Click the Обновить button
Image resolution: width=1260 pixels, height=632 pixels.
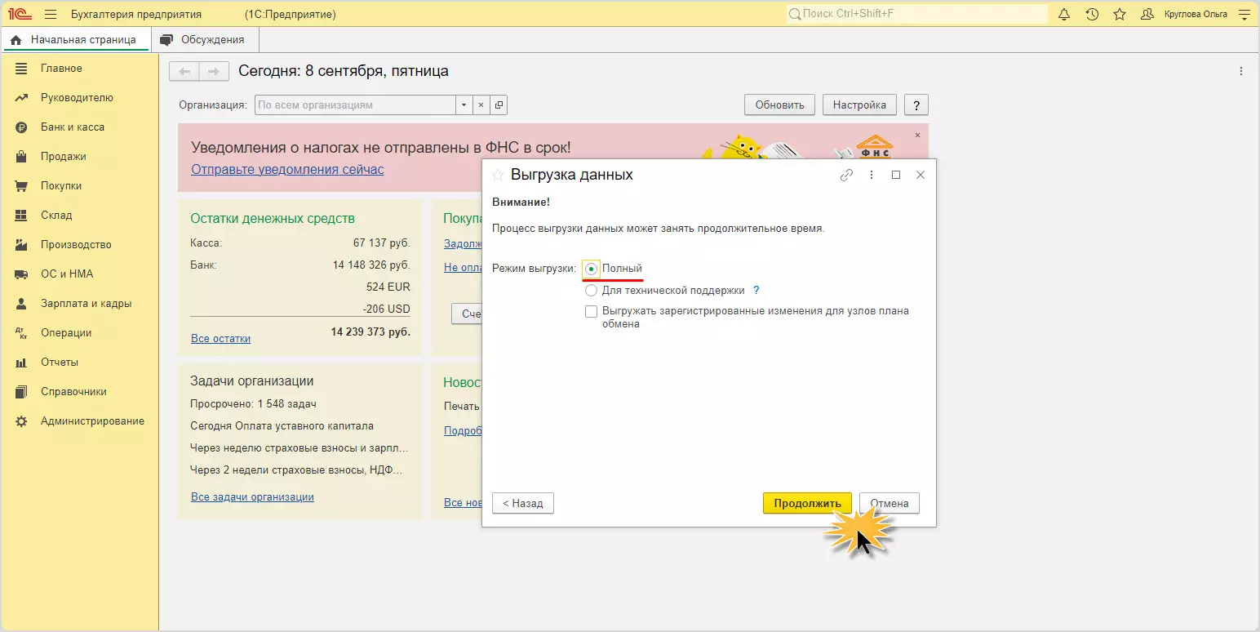(779, 105)
